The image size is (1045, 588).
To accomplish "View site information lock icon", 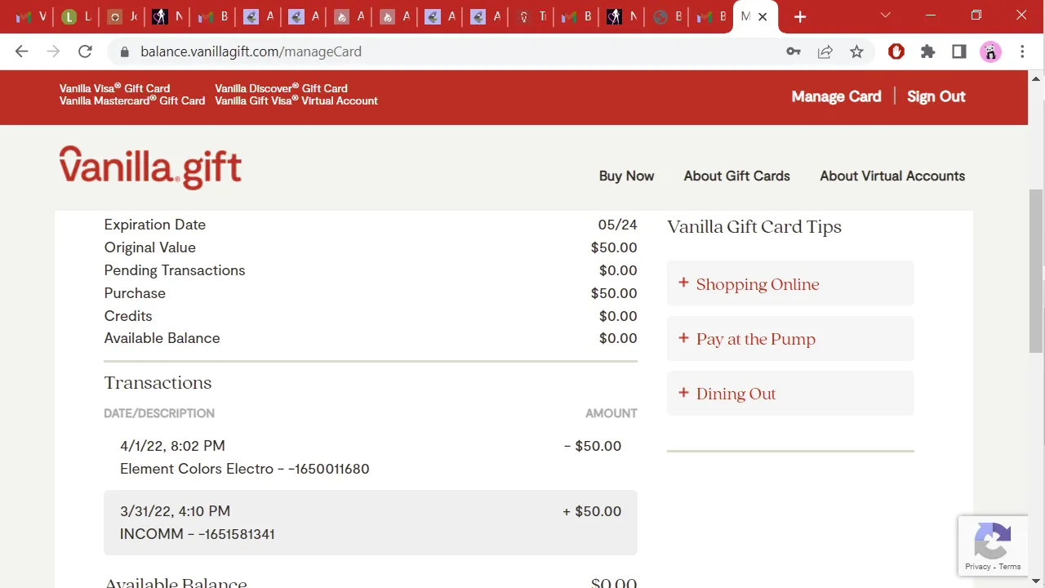I will point(125,51).
